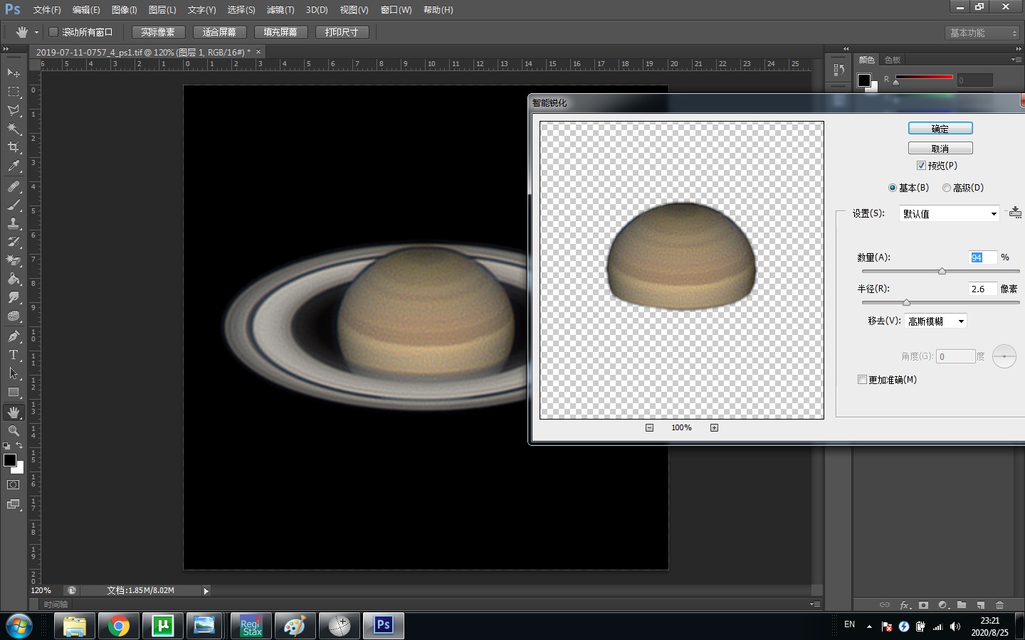Open the Hand tool preset picker arrow
This screenshot has height=640, width=1025.
pos(36,32)
